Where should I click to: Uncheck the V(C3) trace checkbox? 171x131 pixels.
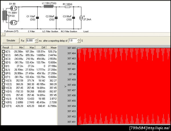pos(3,88)
